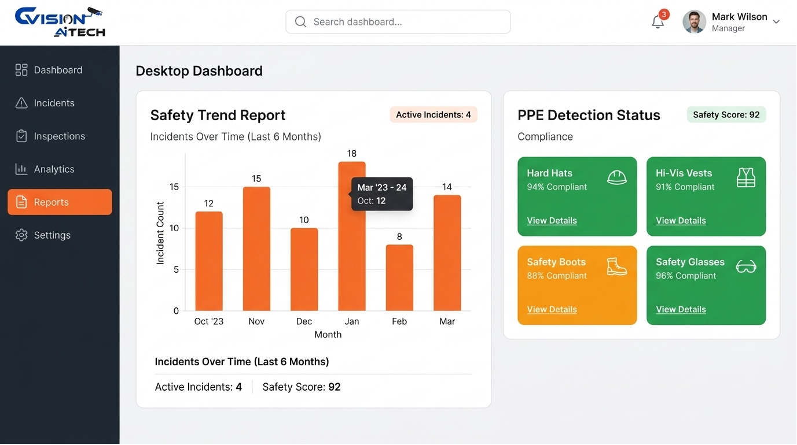The image size is (797, 445).
Task: Click the hard hat icon
Action: click(617, 177)
